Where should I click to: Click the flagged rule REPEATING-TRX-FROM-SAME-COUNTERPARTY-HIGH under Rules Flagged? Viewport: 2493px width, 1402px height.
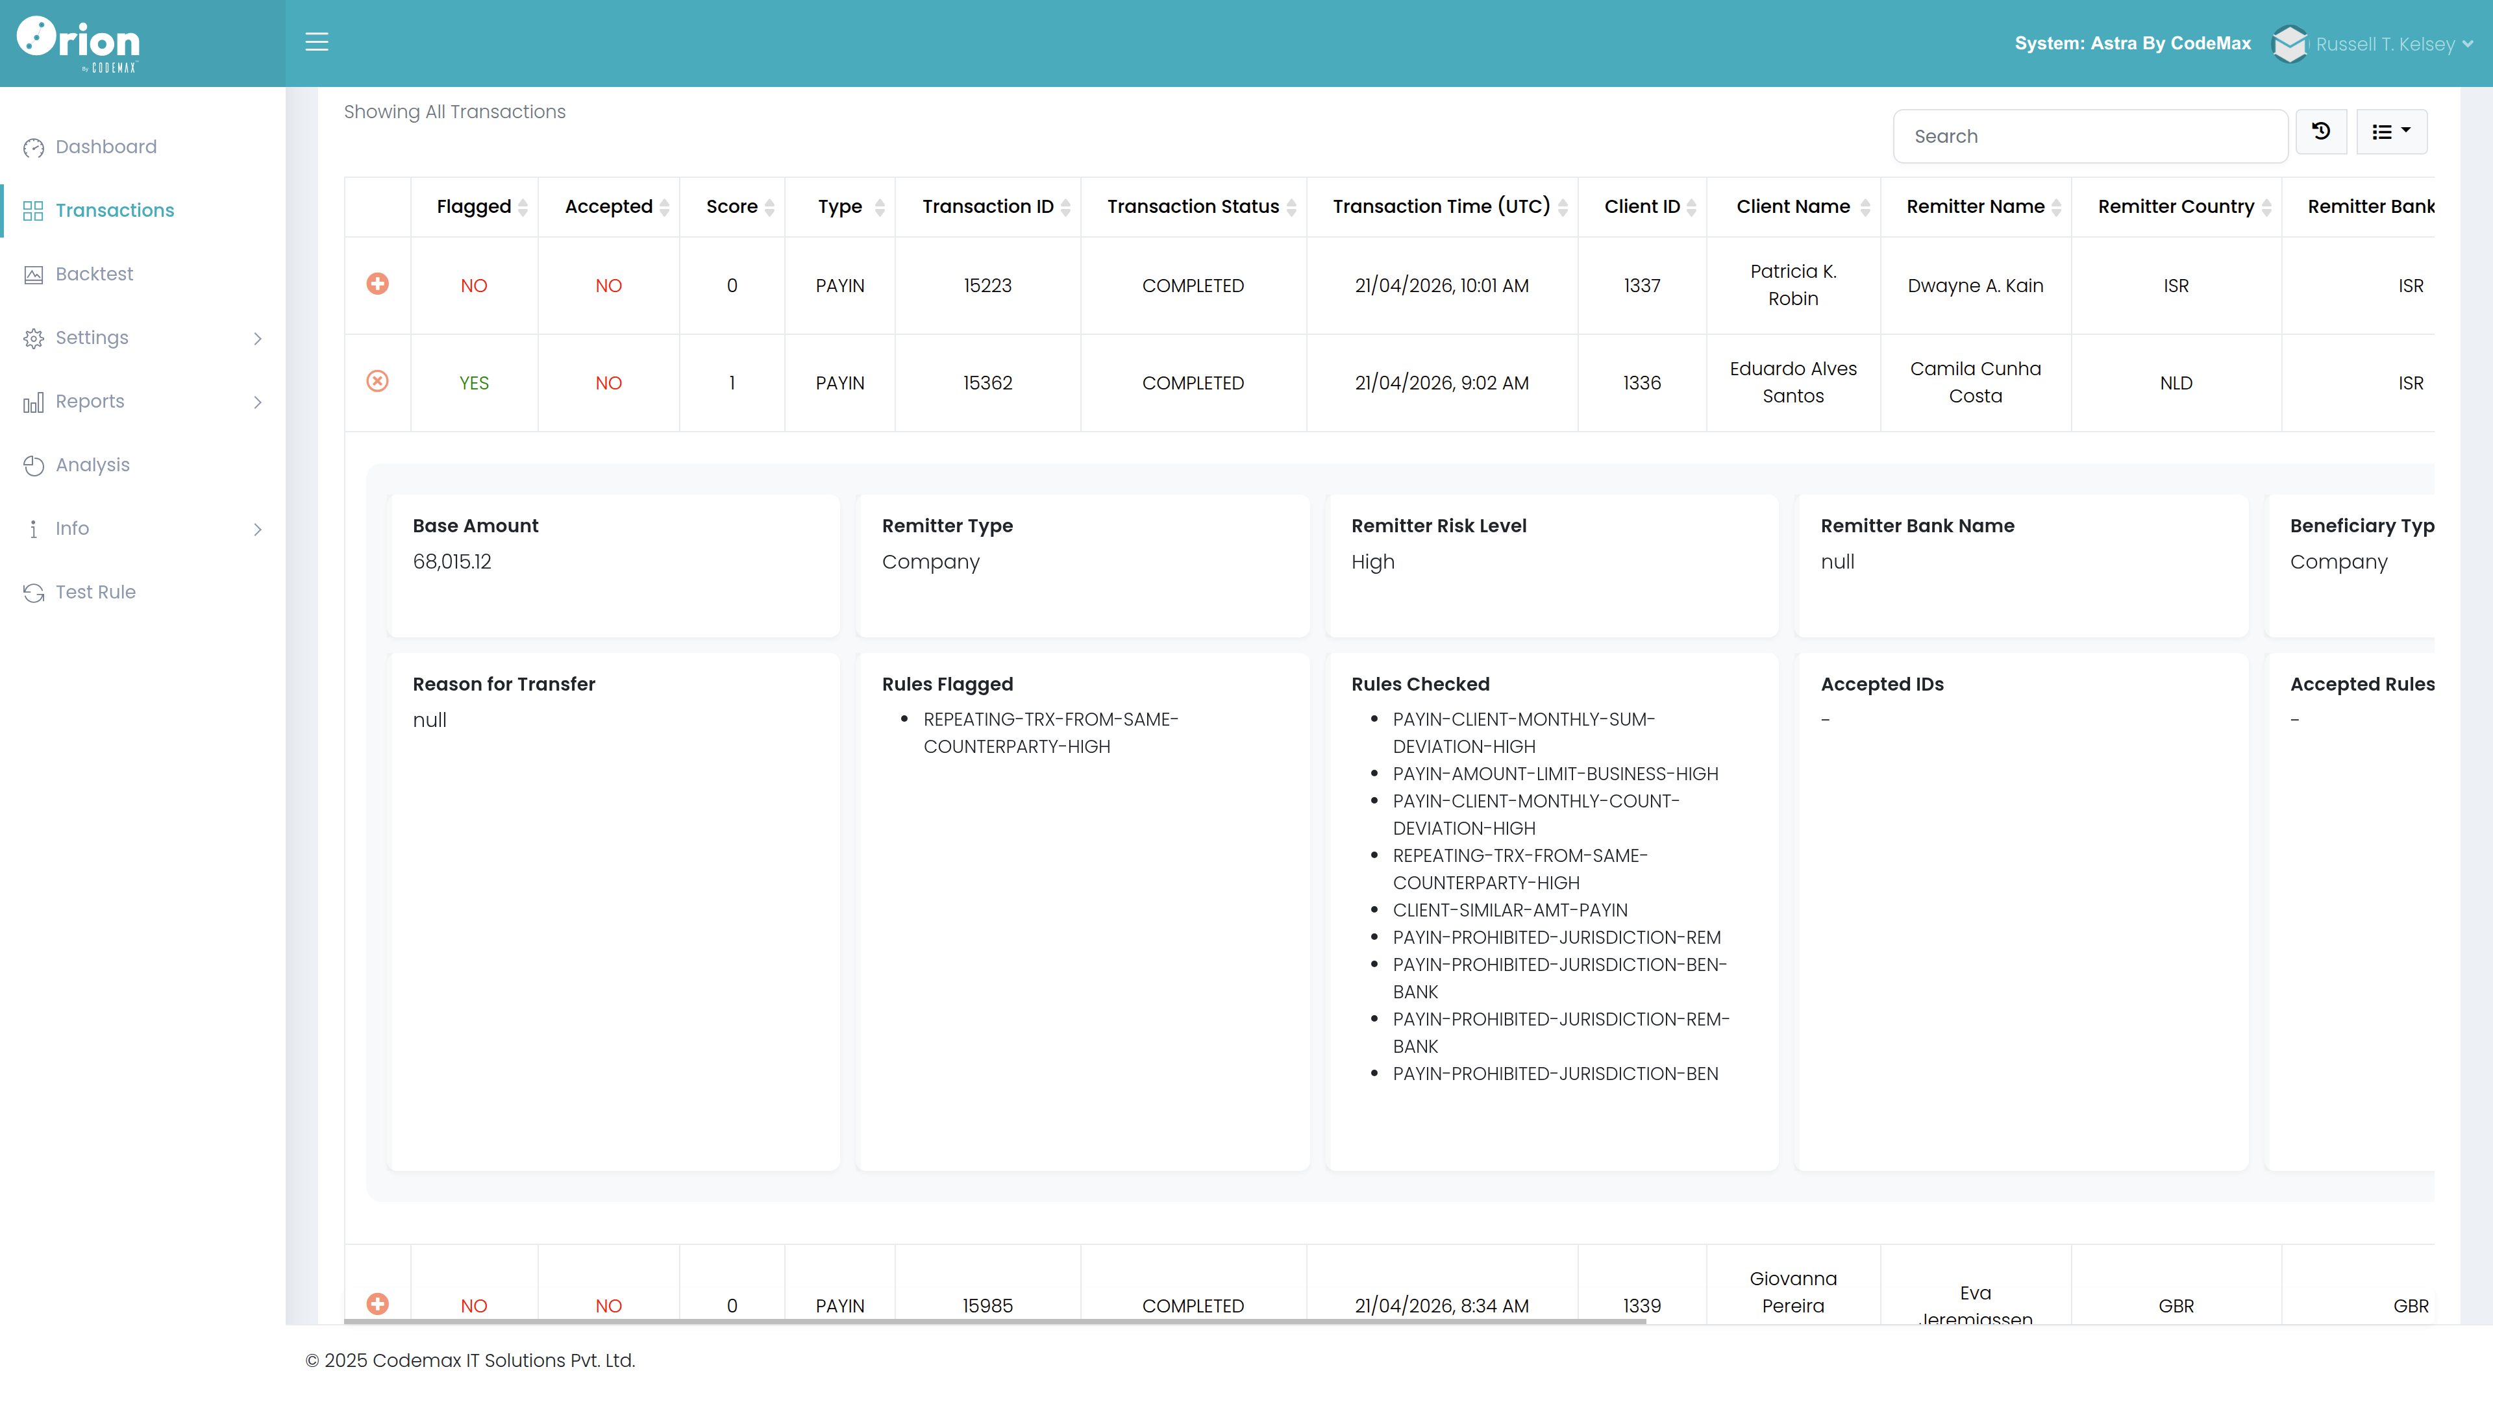click(x=1050, y=732)
